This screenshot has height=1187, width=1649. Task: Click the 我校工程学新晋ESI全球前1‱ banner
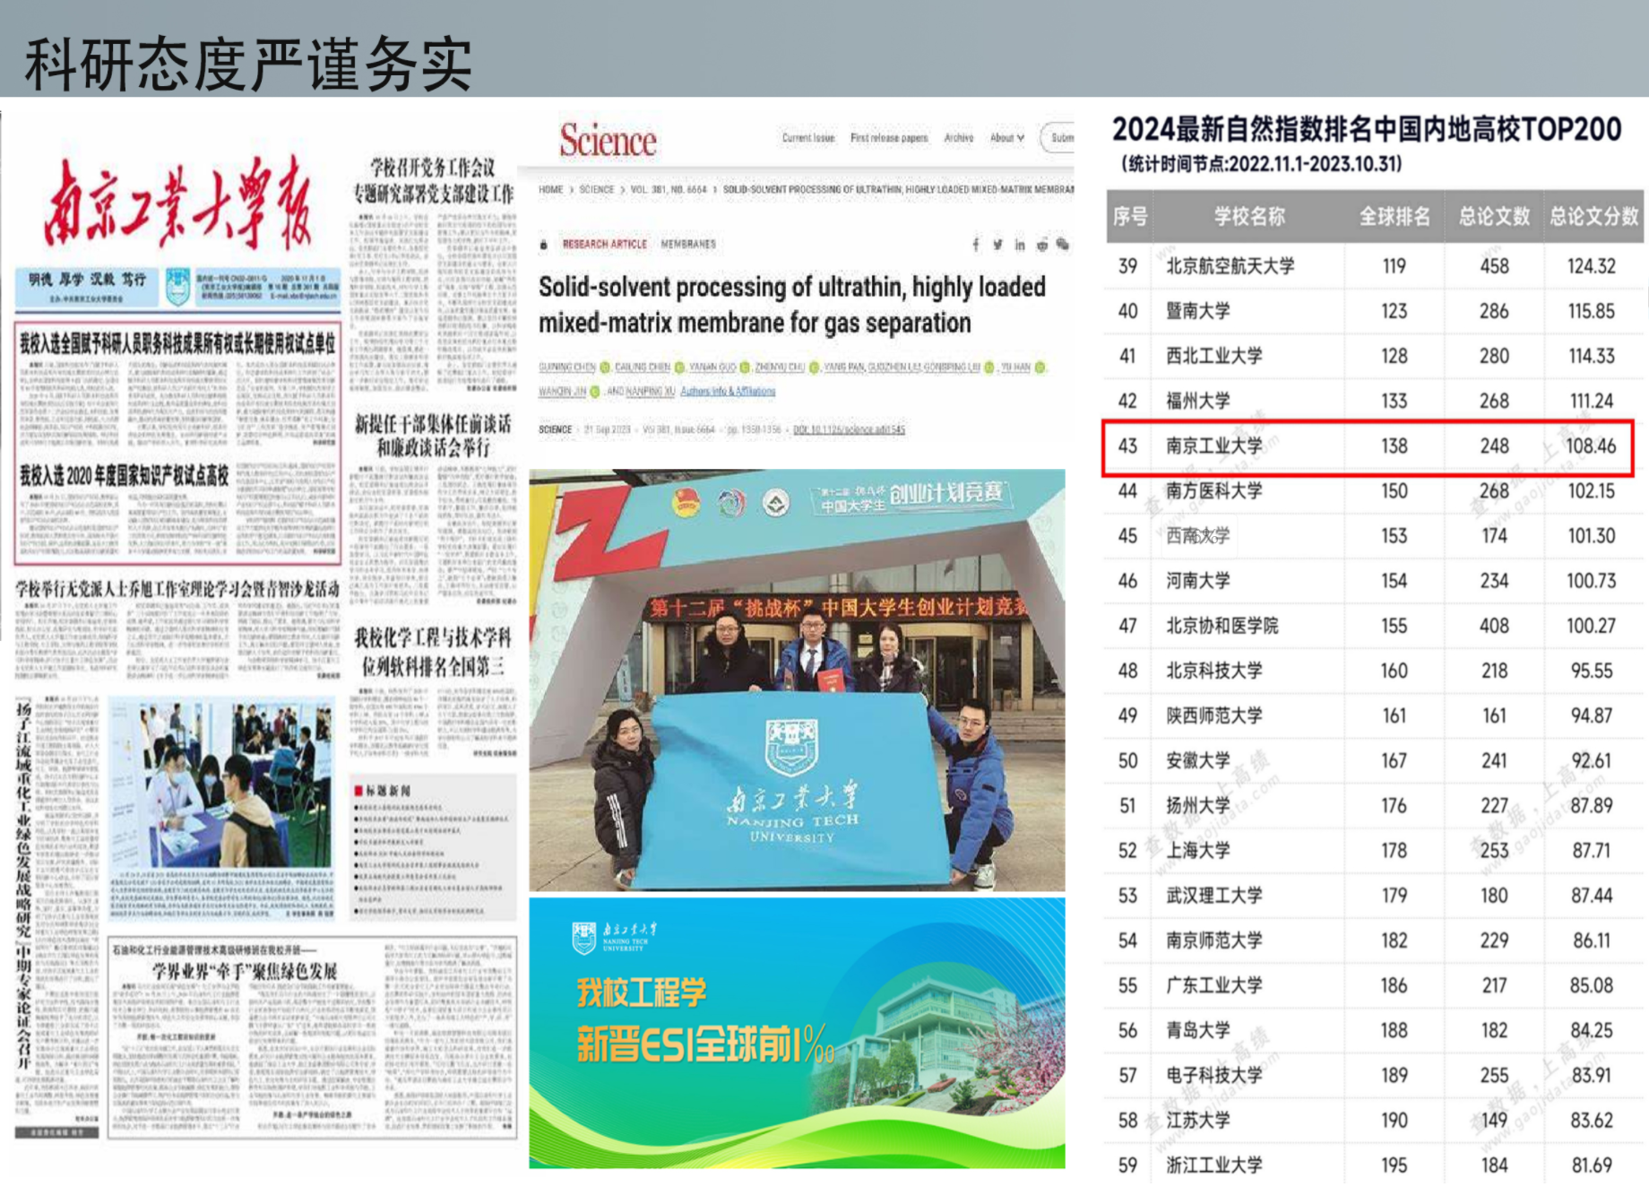point(797,1033)
